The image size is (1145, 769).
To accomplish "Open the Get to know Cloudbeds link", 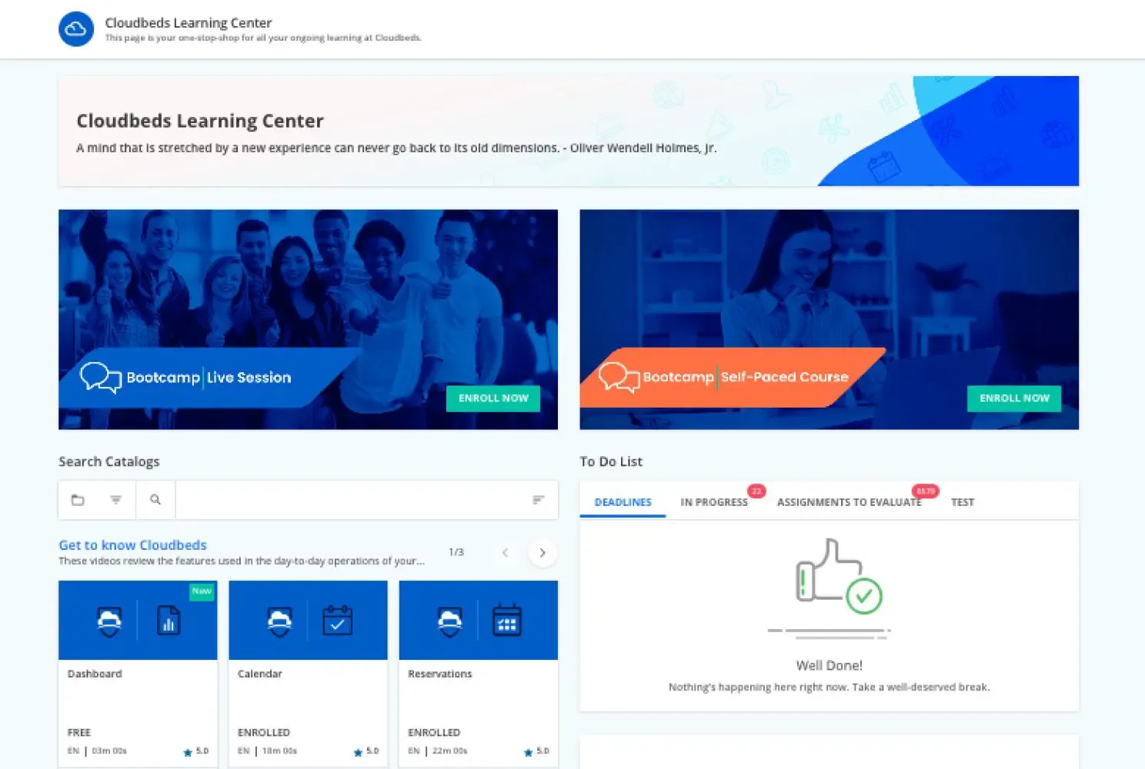I will [132, 545].
